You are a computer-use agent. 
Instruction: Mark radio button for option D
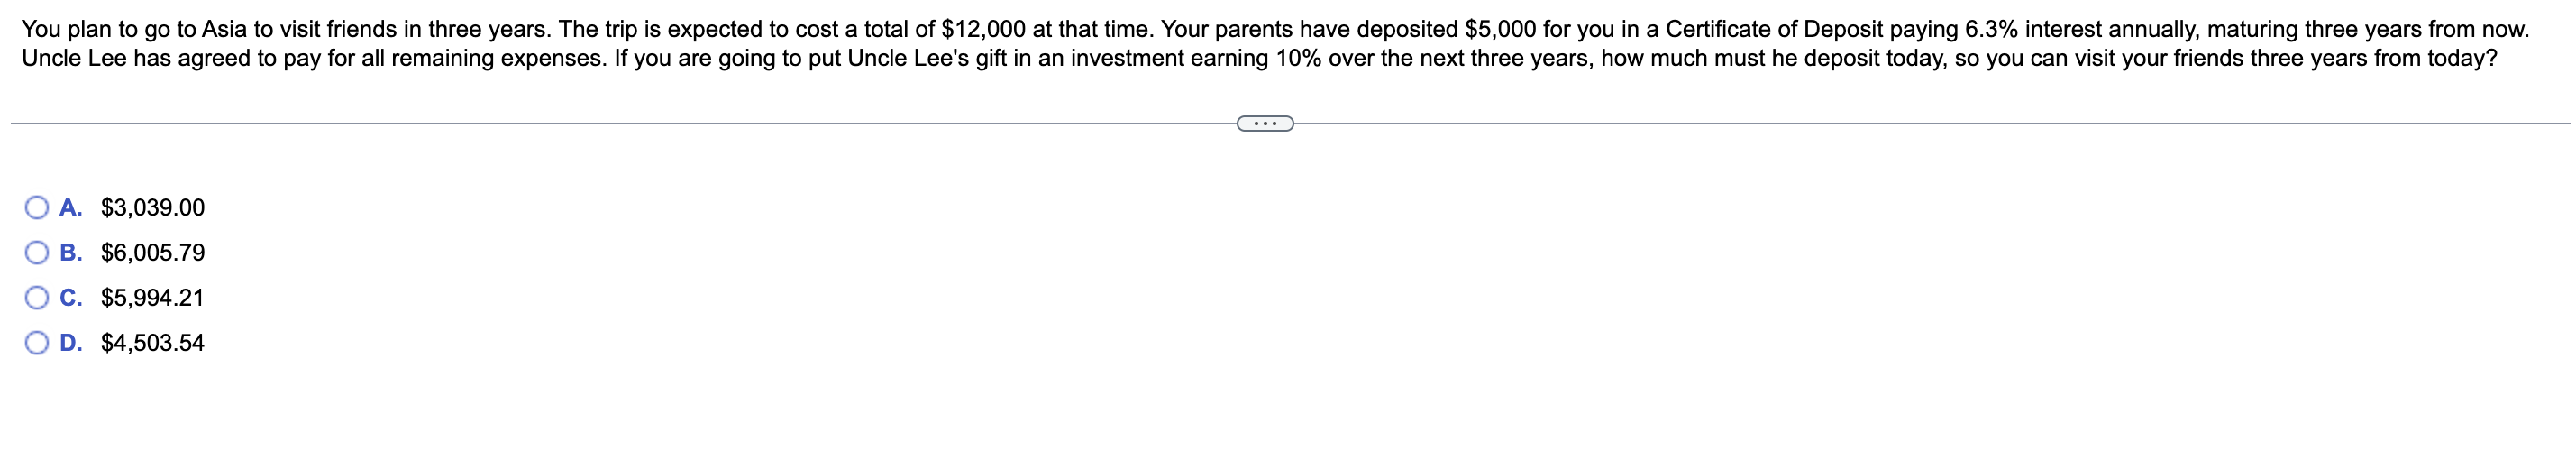tap(37, 343)
